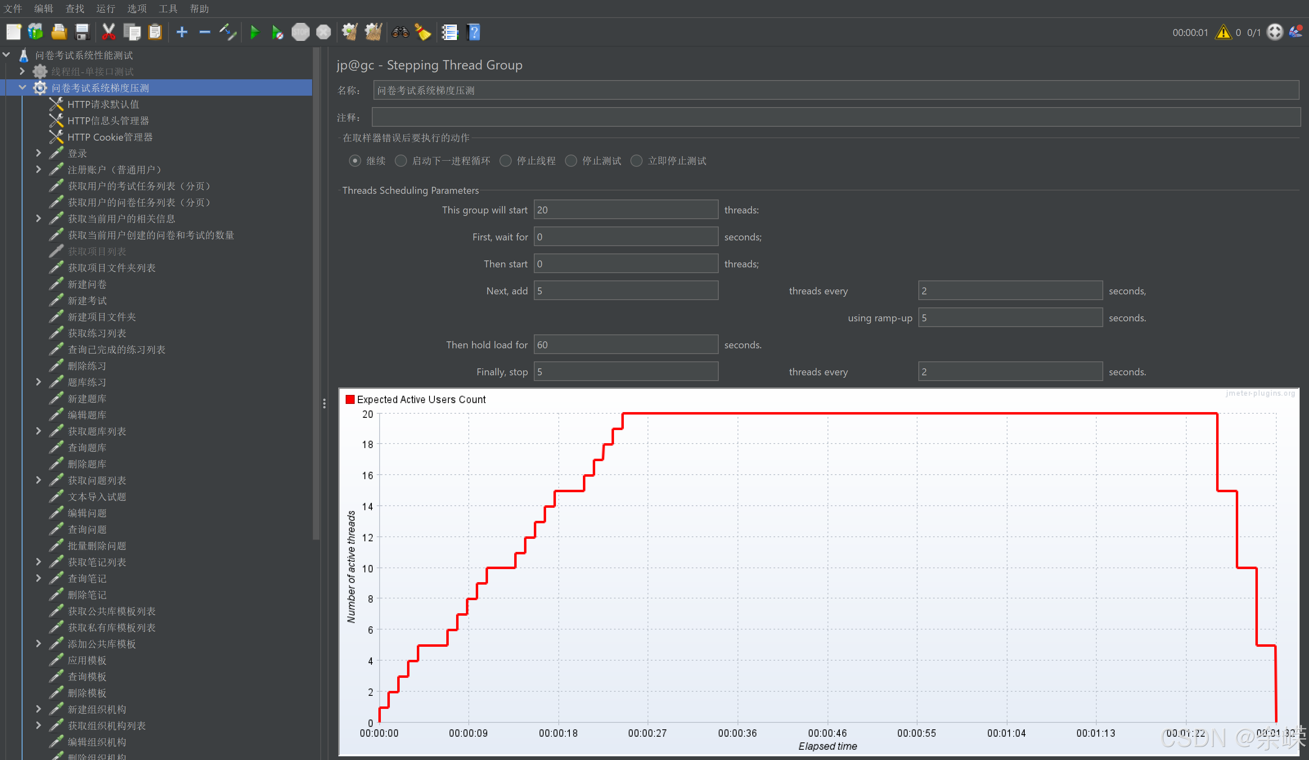Open the 文件 menu
The image size is (1309, 760).
13,9
